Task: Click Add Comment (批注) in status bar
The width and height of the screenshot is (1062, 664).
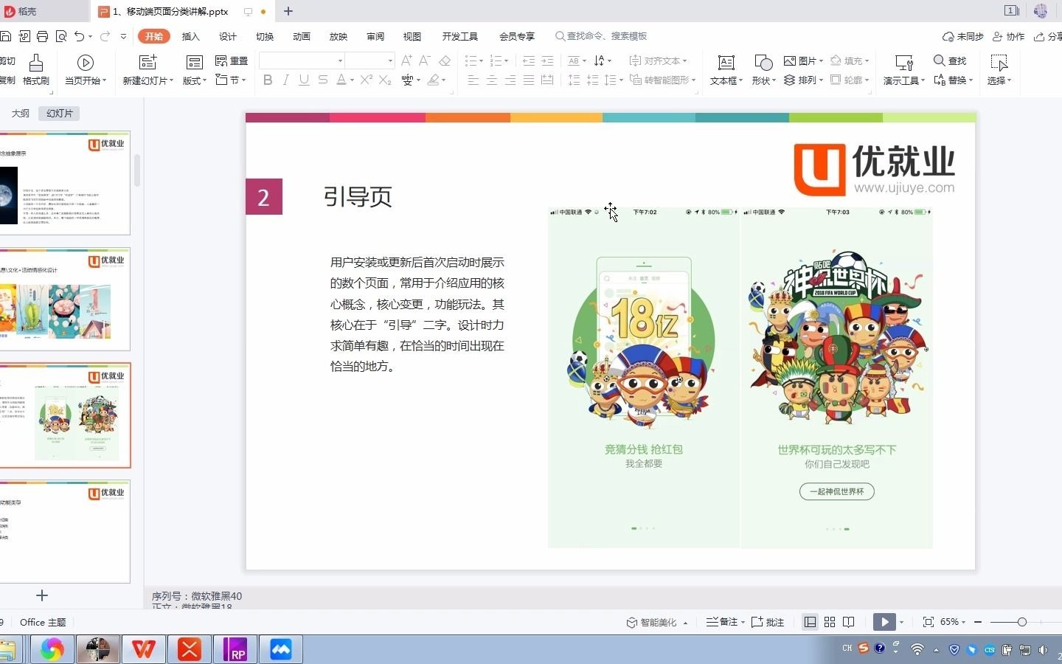Action: pos(768,622)
